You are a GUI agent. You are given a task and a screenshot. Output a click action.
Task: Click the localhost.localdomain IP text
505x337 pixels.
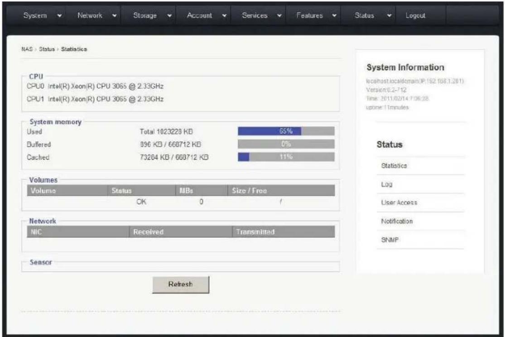coord(415,81)
